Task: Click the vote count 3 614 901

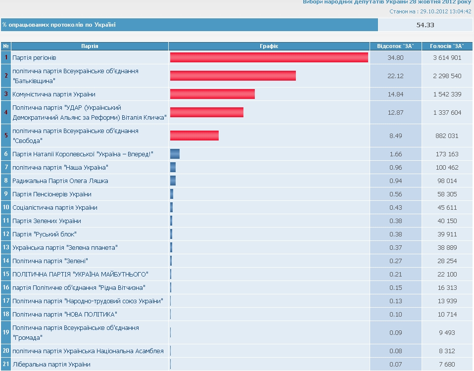Action: point(447,58)
